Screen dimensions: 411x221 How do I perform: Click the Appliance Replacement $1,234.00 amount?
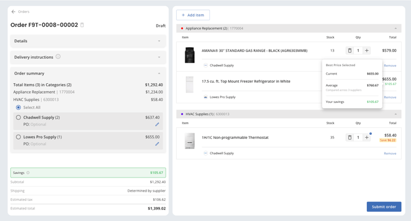click(x=154, y=92)
